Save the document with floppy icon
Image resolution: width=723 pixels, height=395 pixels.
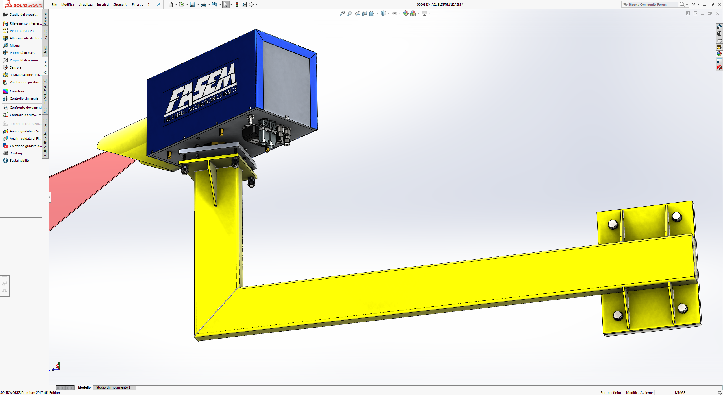click(x=193, y=5)
